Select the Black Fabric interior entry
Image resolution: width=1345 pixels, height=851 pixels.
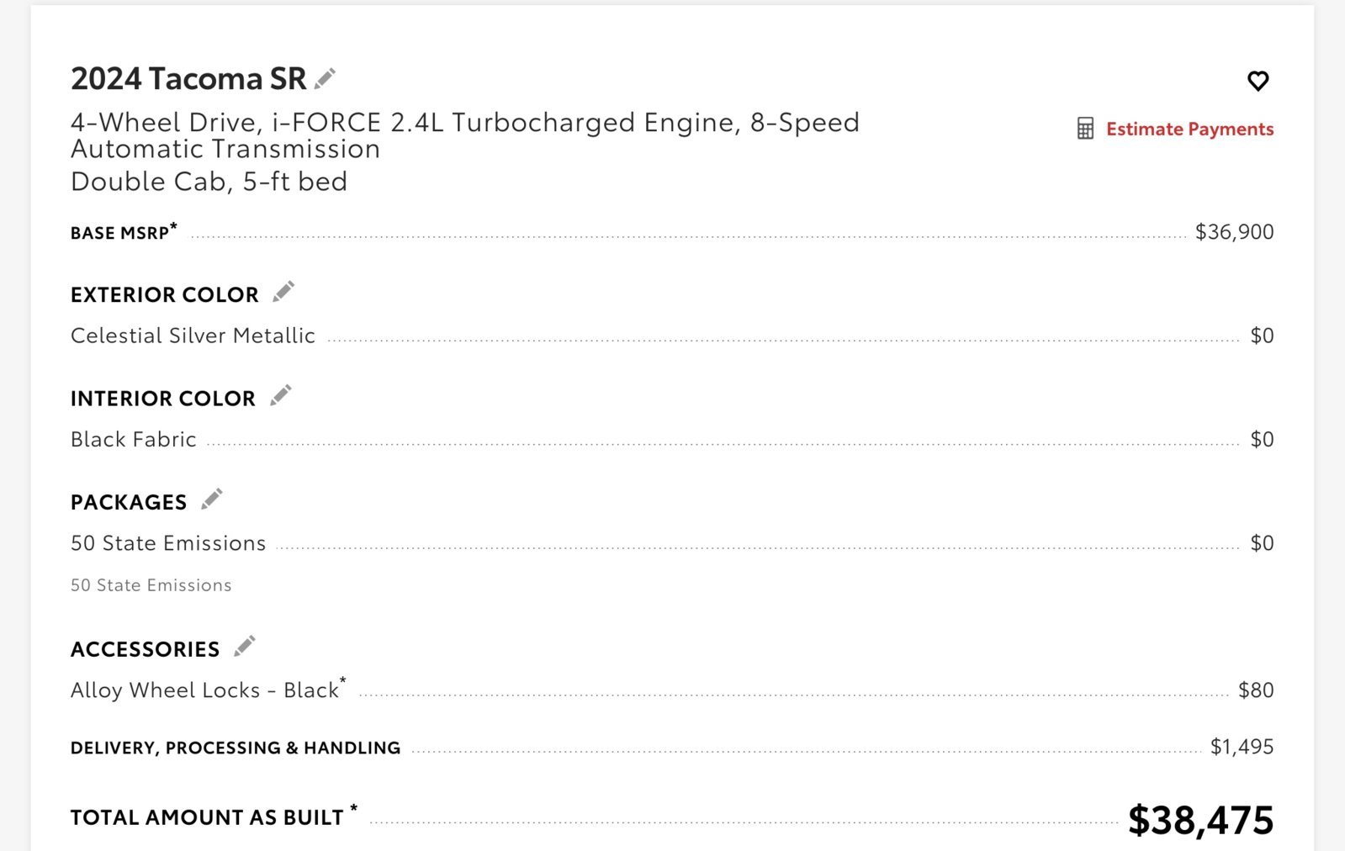[134, 439]
